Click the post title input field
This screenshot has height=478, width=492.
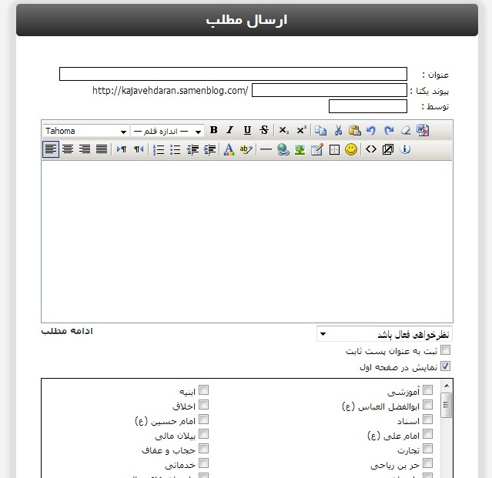coord(233,74)
